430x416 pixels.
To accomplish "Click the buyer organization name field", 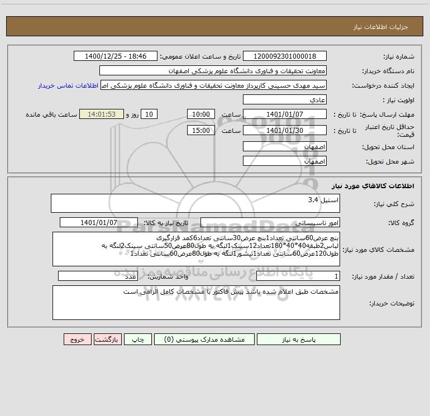I will point(213,71).
